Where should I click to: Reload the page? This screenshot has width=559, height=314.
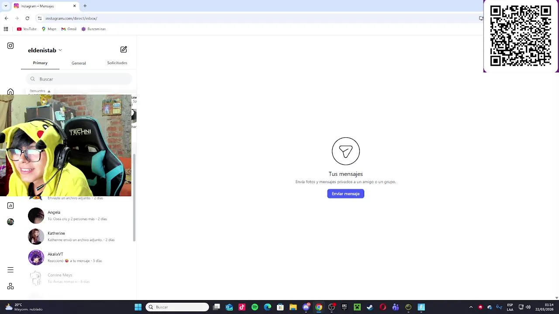click(x=27, y=18)
